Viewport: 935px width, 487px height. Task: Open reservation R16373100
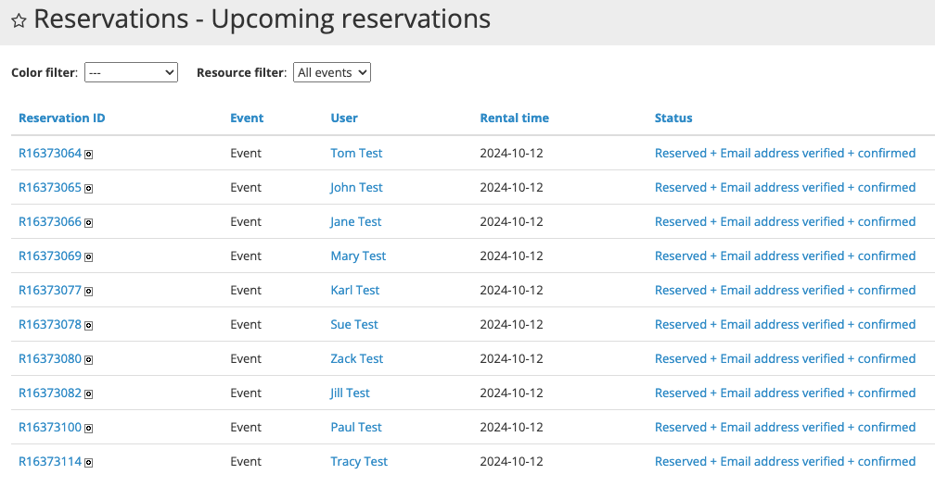50,427
